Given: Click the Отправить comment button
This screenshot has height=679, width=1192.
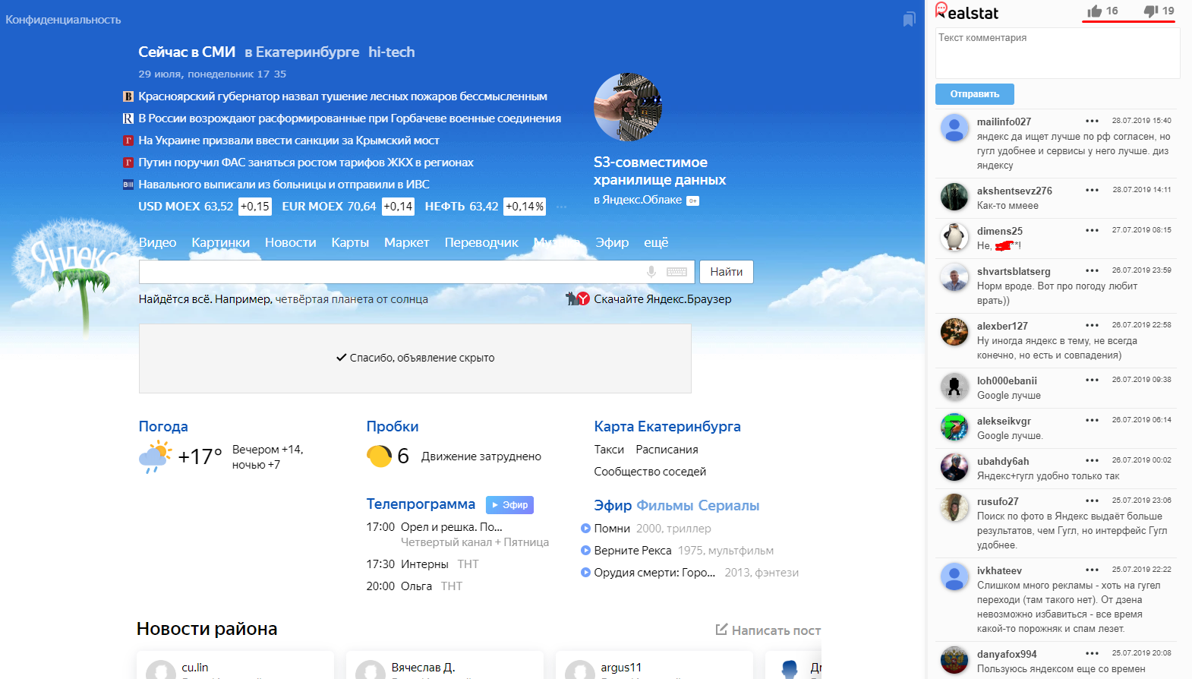Looking at the screenshot, I should [x=975, y=94].
